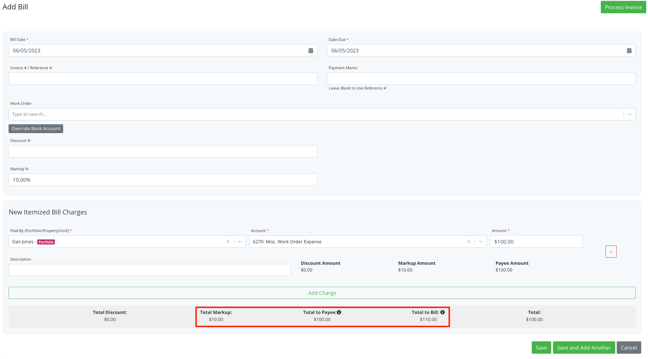Clear the 6270 Misc. Work Order Expense account
The height and width of the screenshot is (359, 648).
click(x=469, y=242)
